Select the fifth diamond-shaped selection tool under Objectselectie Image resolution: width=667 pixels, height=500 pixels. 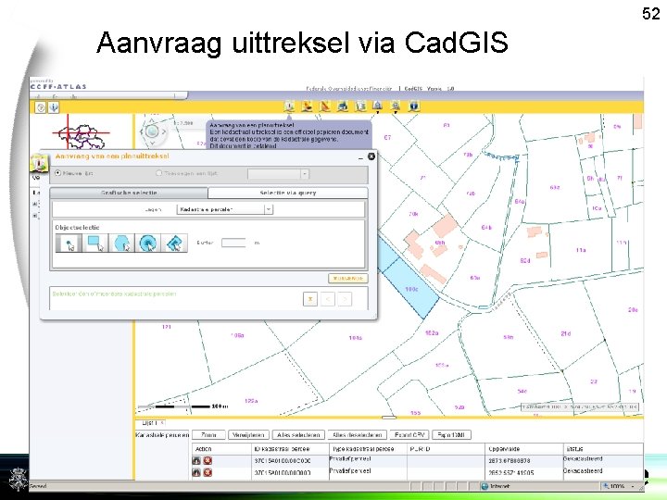coord(174,244)
